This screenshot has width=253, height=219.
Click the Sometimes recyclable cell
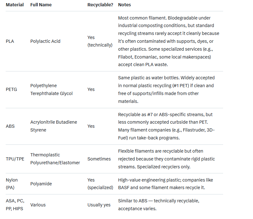click(99, 159)
